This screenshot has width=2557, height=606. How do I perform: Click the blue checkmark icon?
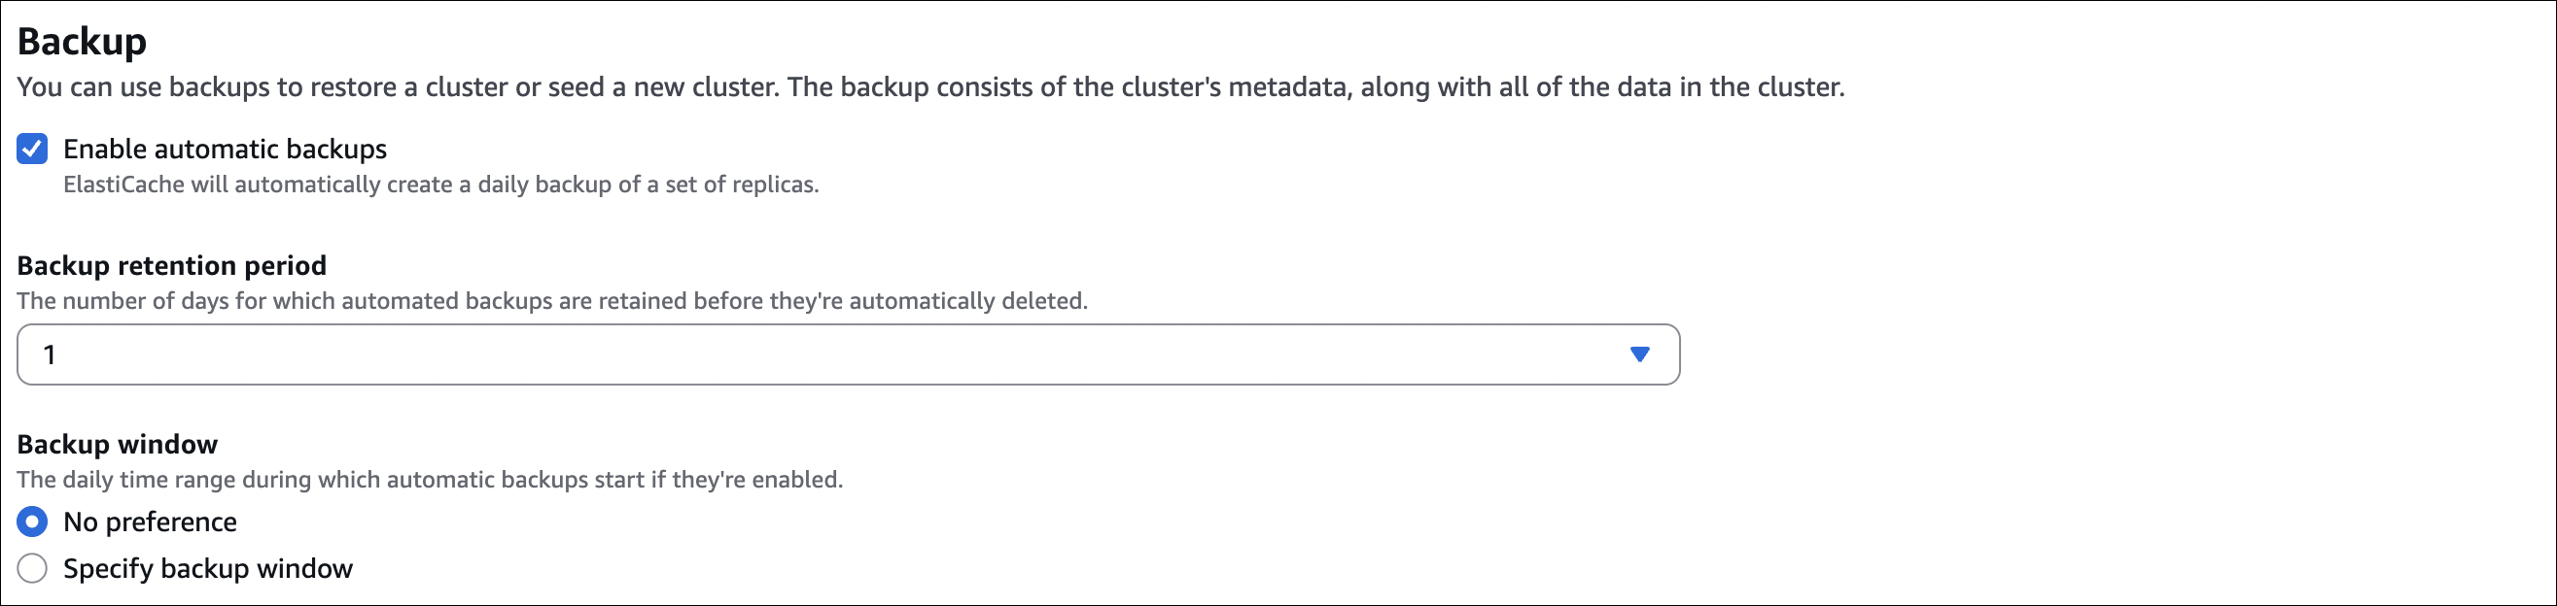pyautogui.click(x=32, y=149)
